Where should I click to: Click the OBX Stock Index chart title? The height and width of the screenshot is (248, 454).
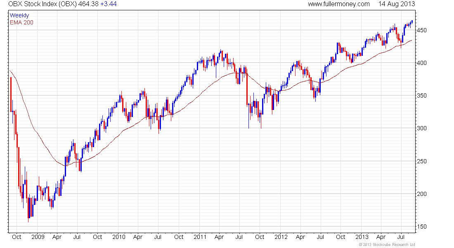click(43, 4)
